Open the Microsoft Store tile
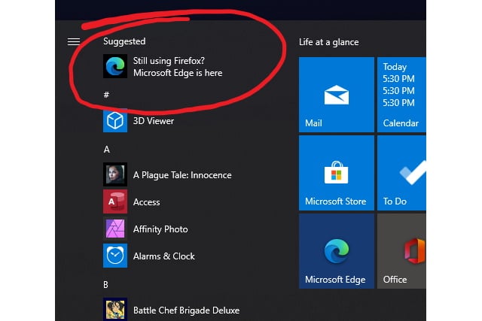Image resolution: width=482 pixels, height=321 pixels. point(336,173)
